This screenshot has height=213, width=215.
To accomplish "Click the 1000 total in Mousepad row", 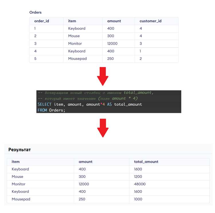I will pyautogui.click(x=138, y=199).
